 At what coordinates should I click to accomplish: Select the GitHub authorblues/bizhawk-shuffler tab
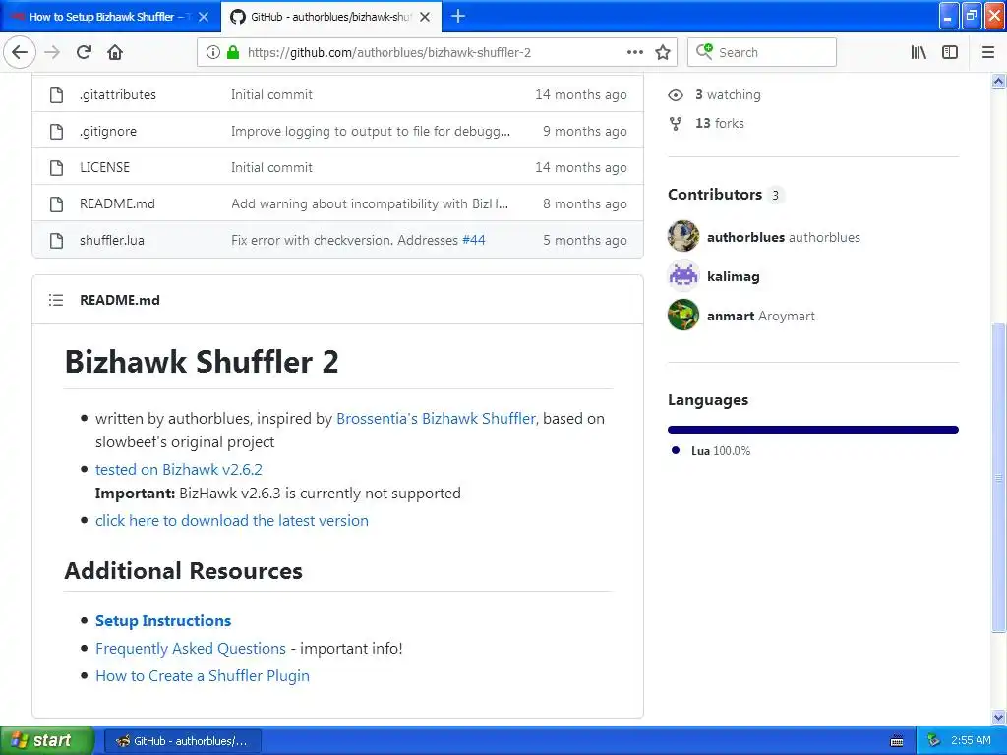click(x=330, y=17)
